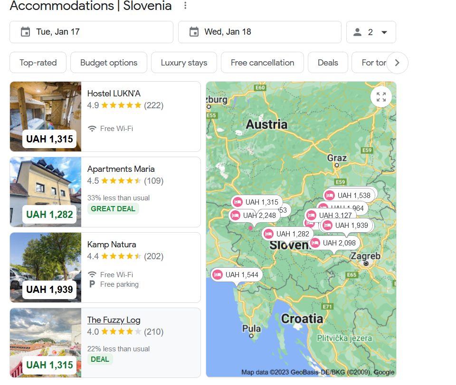This screenshot has height=385, width=456.
Task: Open the Apartments Maria listing
Action: [x=121, y=169]
